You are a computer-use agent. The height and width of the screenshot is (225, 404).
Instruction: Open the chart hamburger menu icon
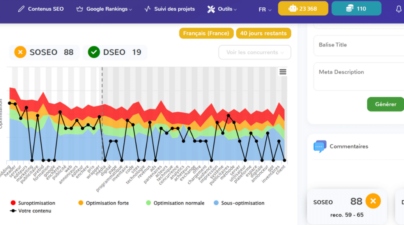[282, 72]
